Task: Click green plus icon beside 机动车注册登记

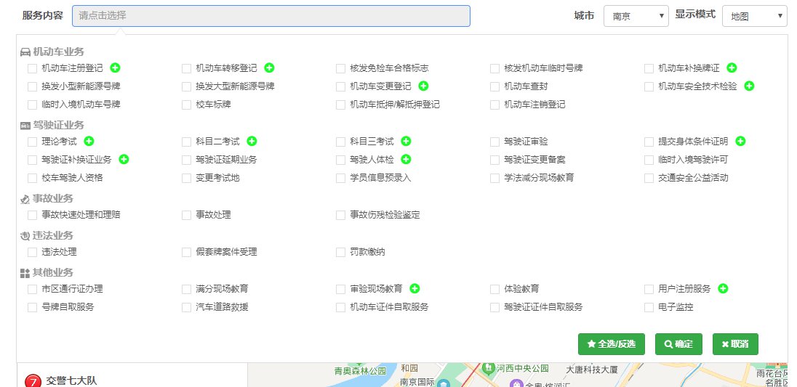Action: click(115, 68)
